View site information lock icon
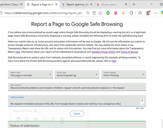Image resolution: width=163 pixels, height=128 pixels. tap(1, 13)
